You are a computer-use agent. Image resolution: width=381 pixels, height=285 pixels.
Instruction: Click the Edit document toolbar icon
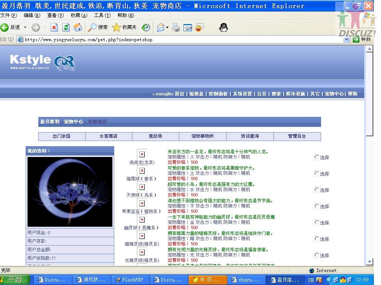188,27
